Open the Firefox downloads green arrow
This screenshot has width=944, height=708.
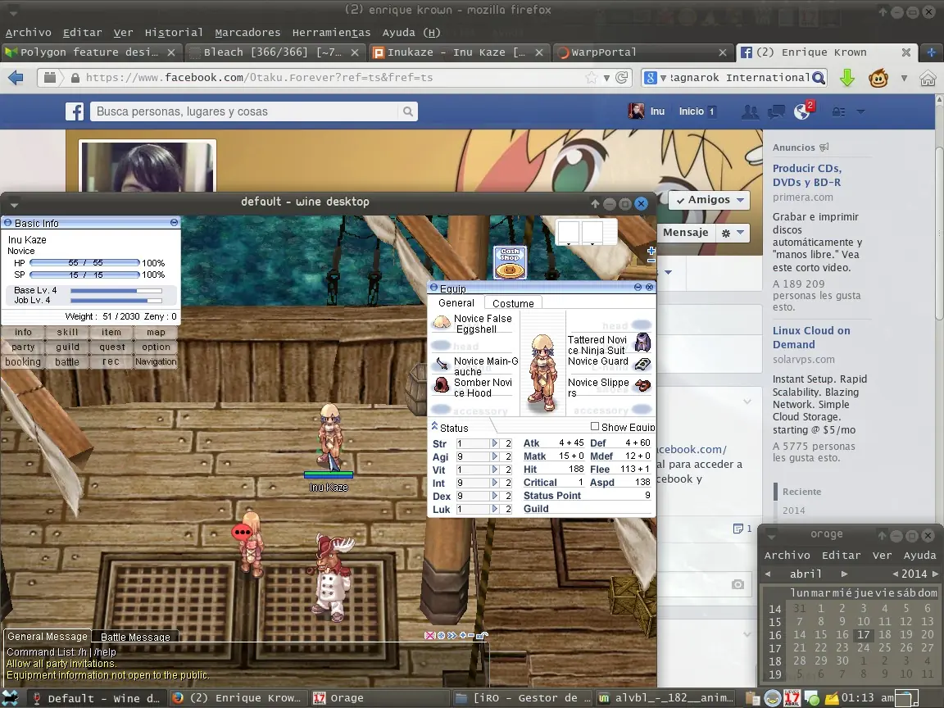click(847, 78)
